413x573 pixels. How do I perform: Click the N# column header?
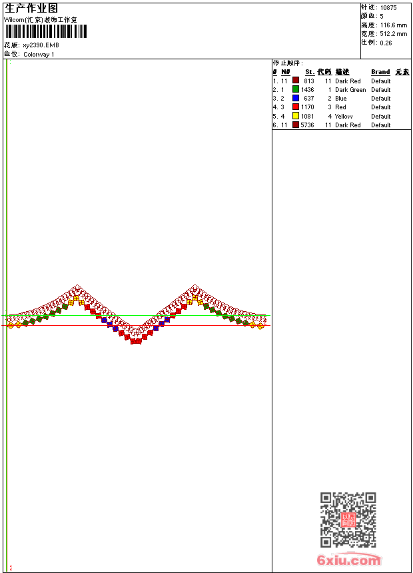point(286,72)
